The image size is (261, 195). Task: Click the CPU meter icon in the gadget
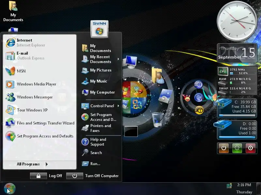click(x=223, y=71)
